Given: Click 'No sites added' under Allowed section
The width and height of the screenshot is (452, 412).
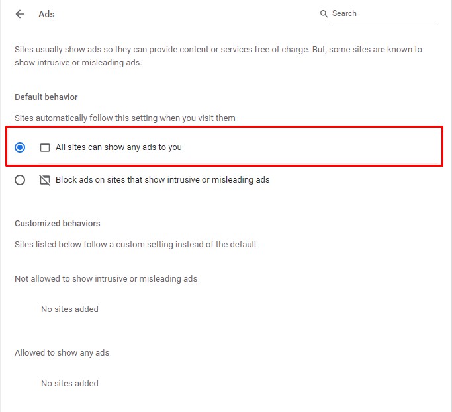Looking at the screenshot, I should [69, 383].
